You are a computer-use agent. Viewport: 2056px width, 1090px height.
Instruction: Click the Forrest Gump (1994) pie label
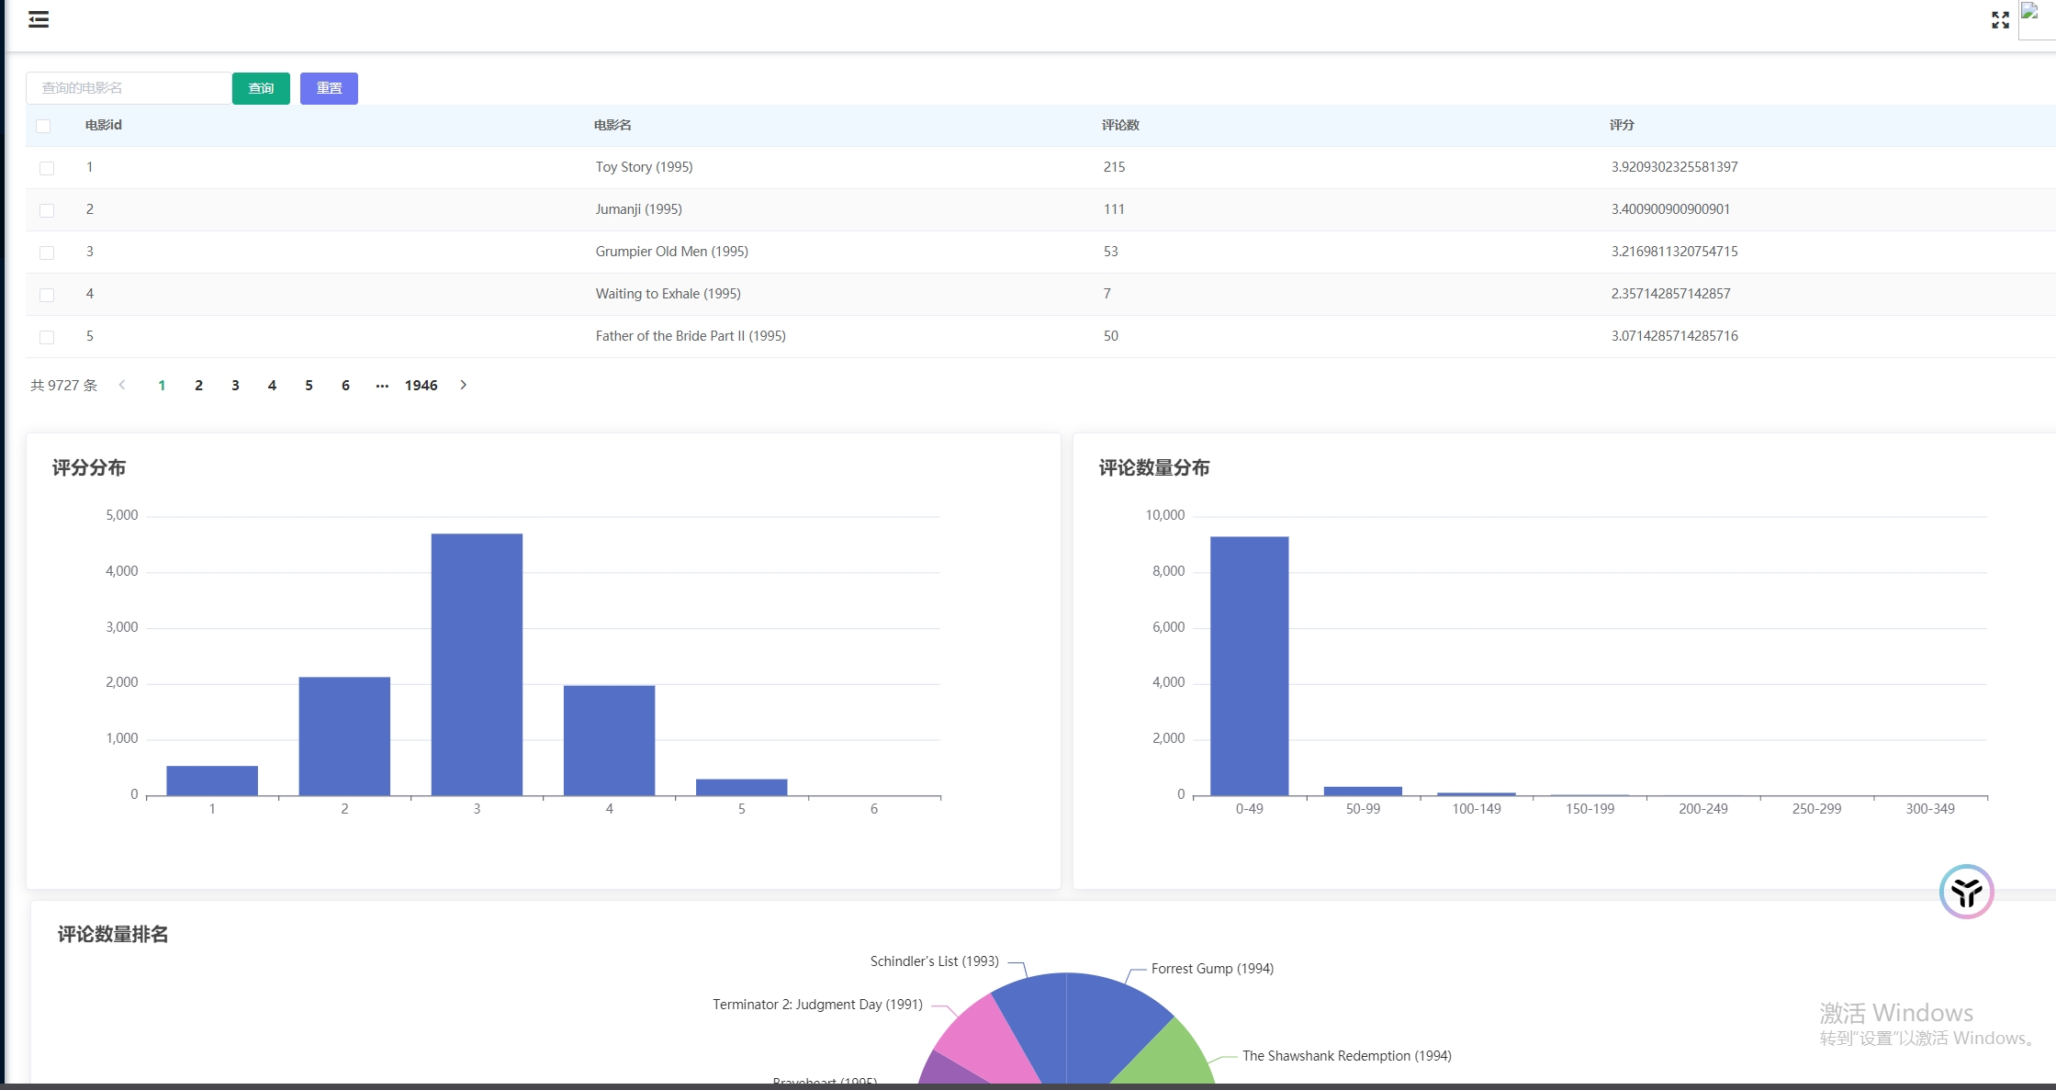(x=1212, y=969)
